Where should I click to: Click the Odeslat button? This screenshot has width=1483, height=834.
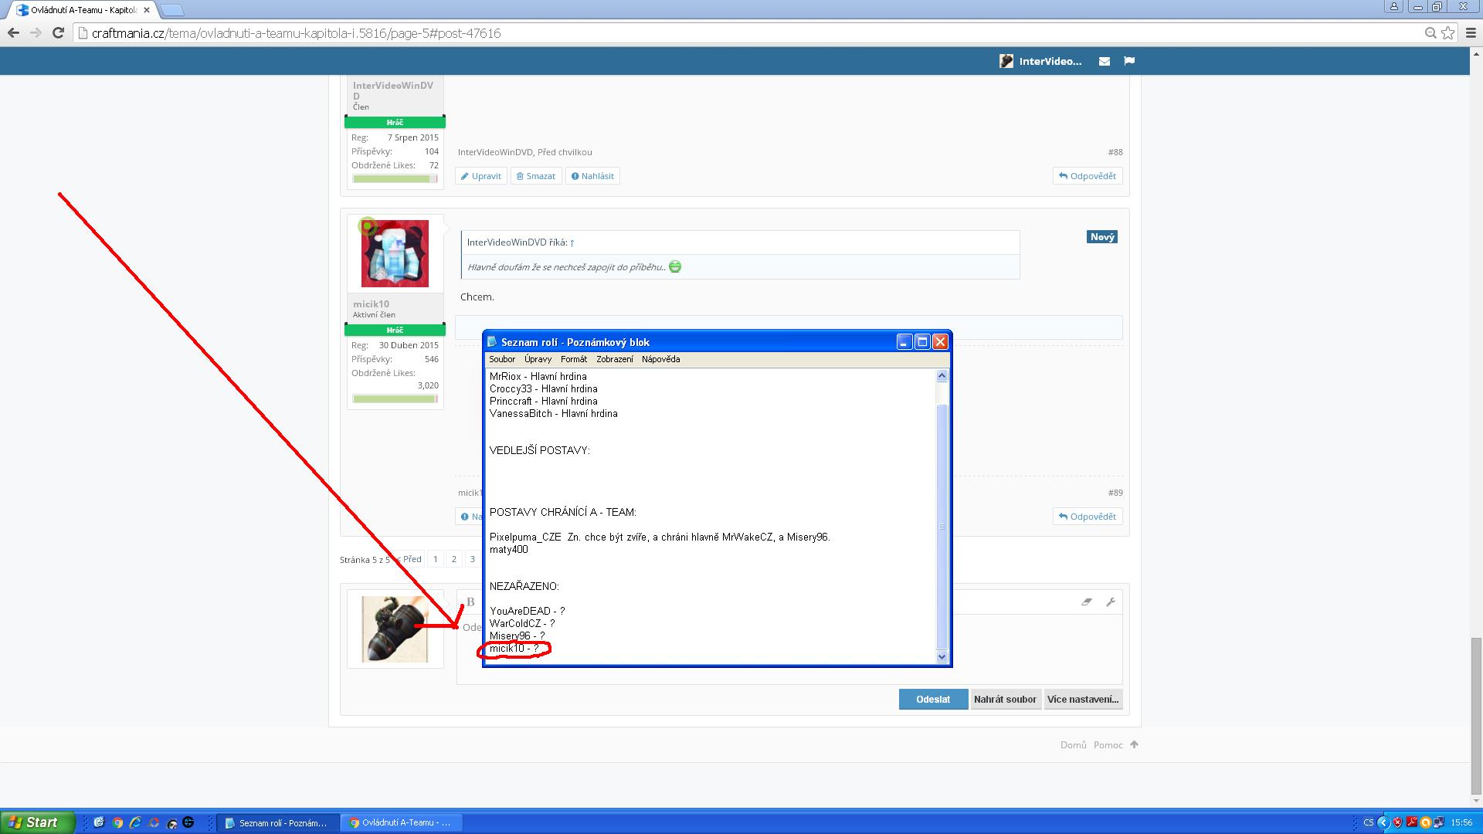(932, 699)
